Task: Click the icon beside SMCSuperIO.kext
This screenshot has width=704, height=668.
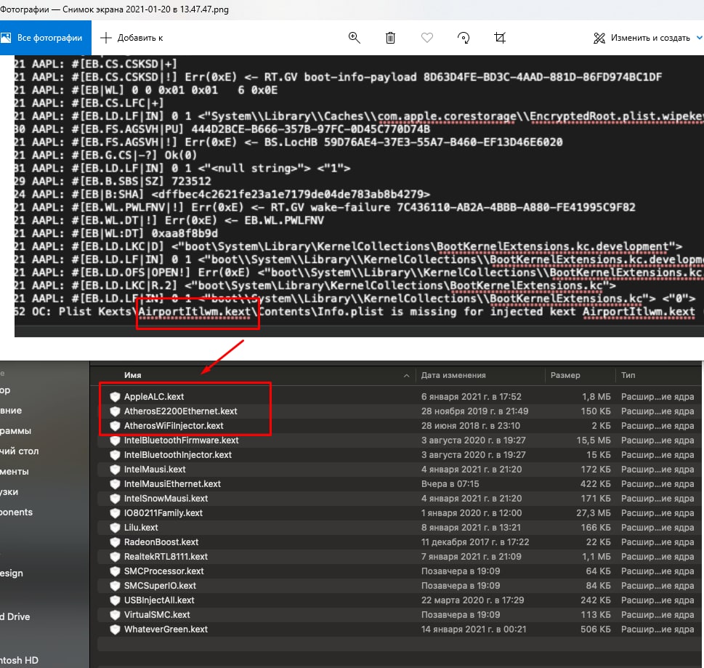Action: coord(115,585)
